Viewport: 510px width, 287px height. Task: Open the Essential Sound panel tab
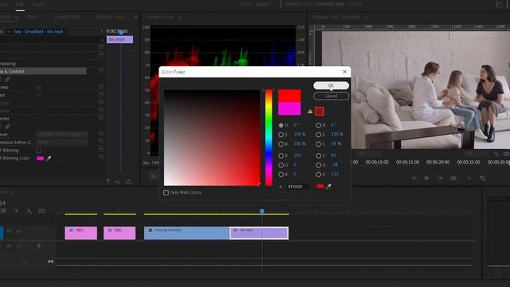tap(110, 17)
